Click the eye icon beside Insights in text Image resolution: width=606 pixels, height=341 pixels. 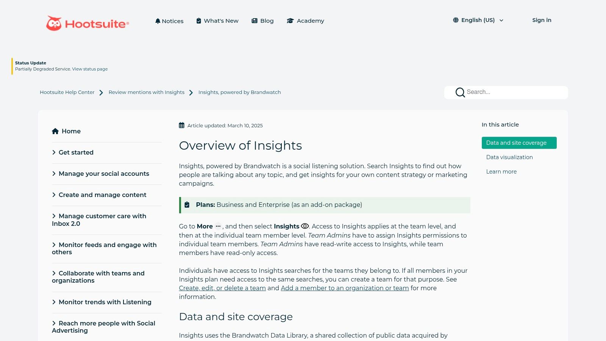(305, 226)
